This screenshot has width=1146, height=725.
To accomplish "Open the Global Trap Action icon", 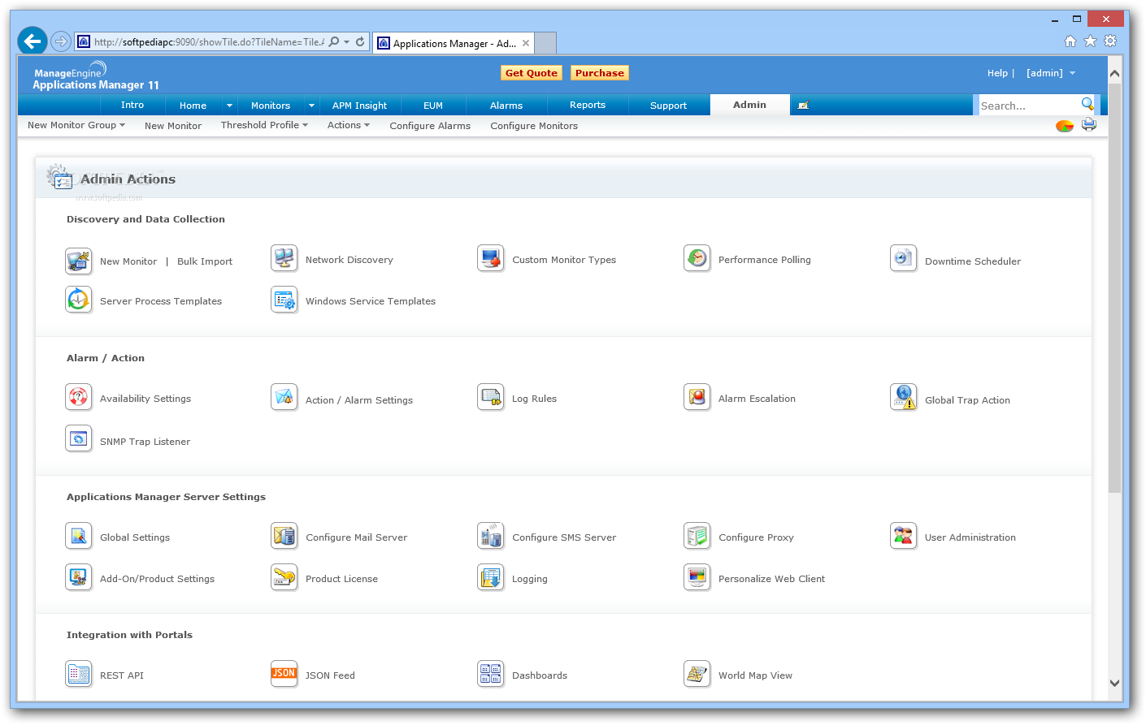I will pos(904,398).
